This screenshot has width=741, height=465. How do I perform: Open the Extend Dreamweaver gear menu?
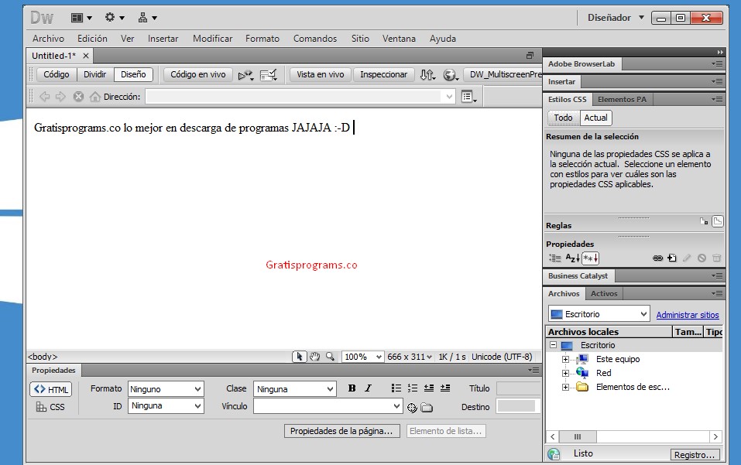click(115, 18)
